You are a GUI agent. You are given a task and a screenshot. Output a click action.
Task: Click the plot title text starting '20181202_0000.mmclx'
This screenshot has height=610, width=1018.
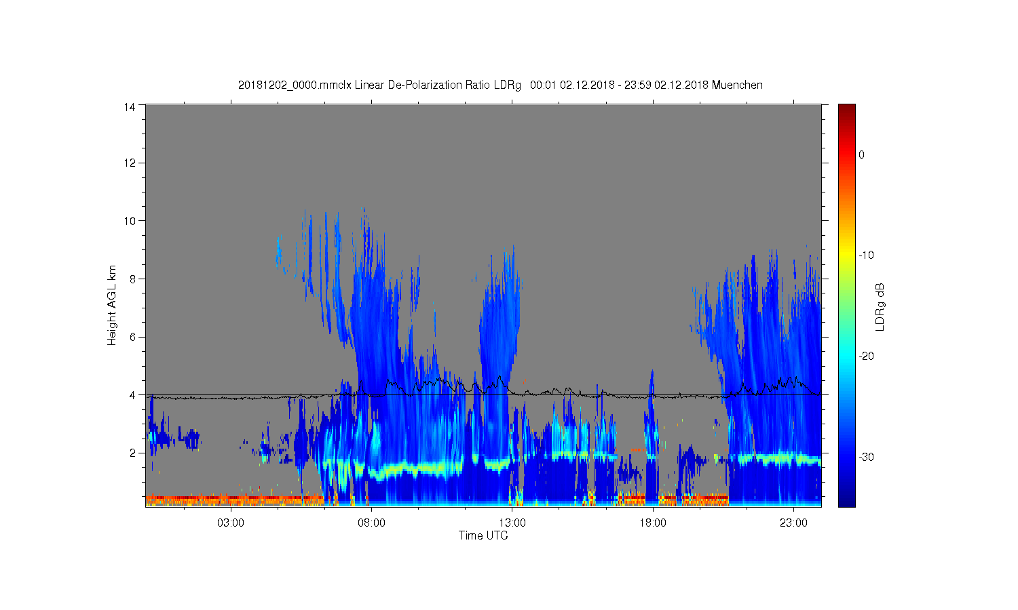point(500,85)
